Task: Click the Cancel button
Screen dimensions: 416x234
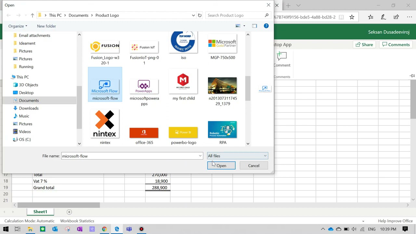Action: point(254,166)
